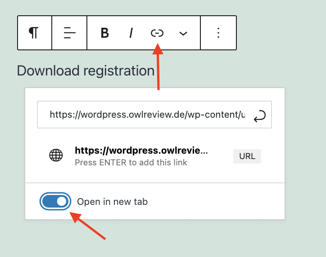Click the white knob of new tab toggle
The width and height of the screenshot is (326, 257).
[62, 202]
